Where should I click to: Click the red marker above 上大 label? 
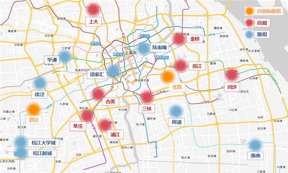coord(93,10)
